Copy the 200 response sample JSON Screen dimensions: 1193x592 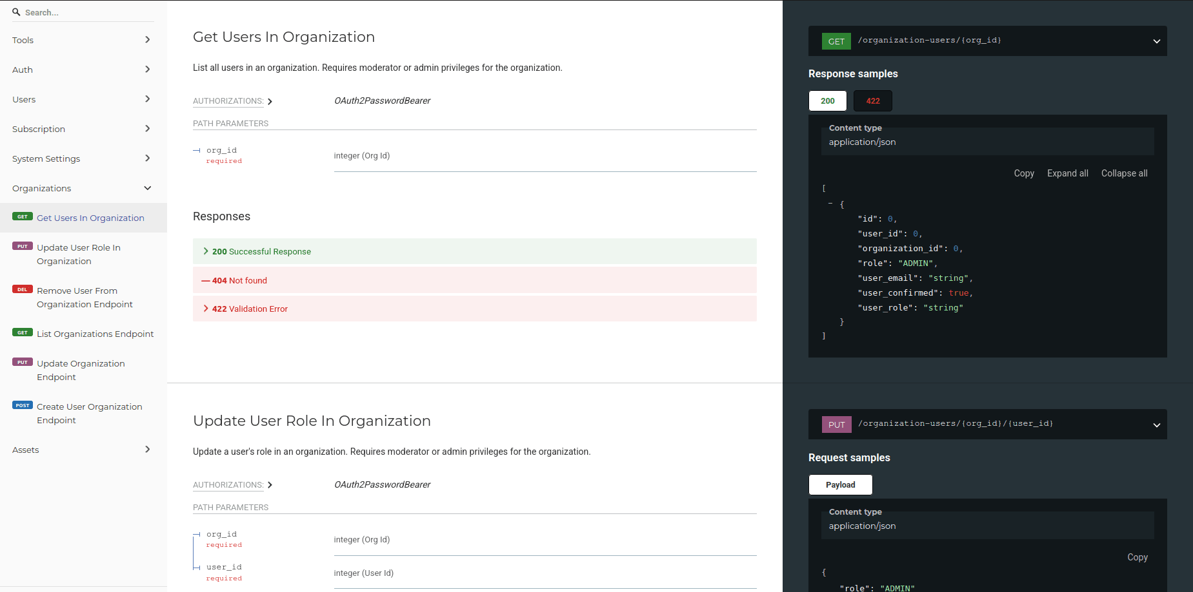(1023, 173)
